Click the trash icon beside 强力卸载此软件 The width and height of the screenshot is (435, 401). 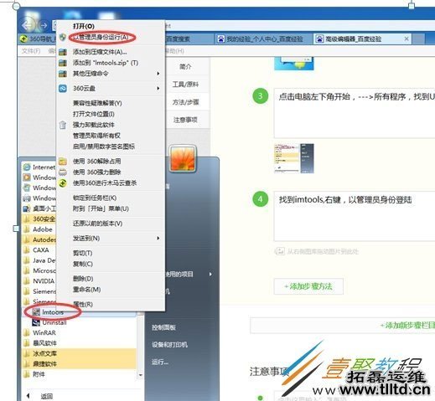click(x=63, y=125)
